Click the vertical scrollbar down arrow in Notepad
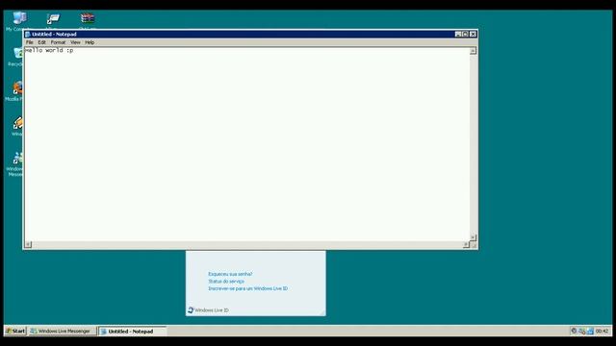 (473, 237)
